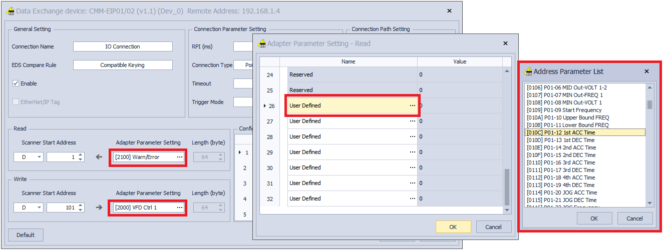Select [0107] P01-07 MIN Out-FREQ 1
This screenshot has height=250, width=664.
(x=585, y=95)
